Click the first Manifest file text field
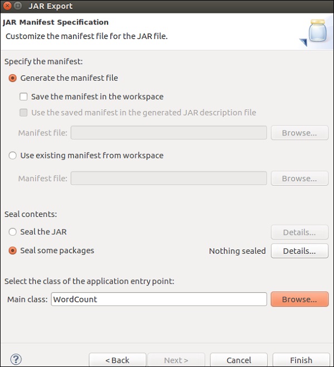The height and width of the screenshot is (367, 334). (169, 133)
